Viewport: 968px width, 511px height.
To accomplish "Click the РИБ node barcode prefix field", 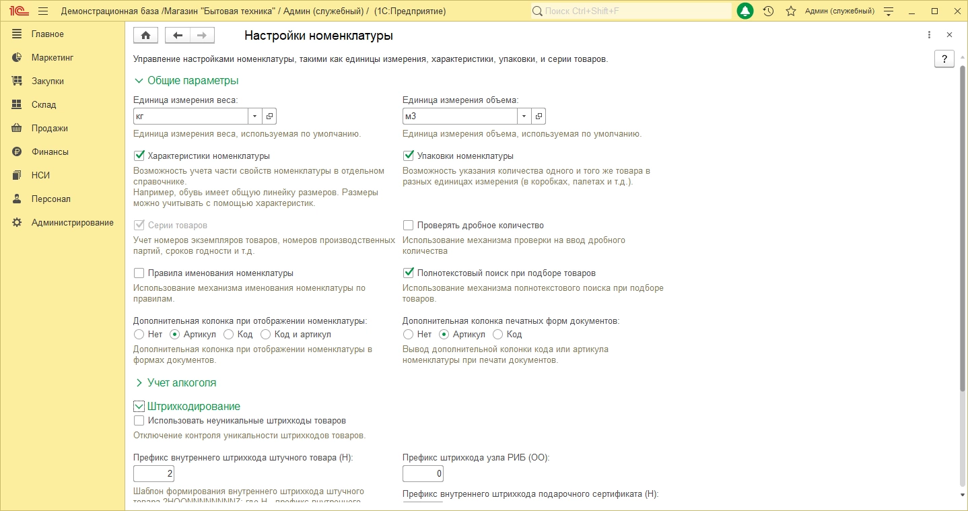I will (x=423, y=474).
